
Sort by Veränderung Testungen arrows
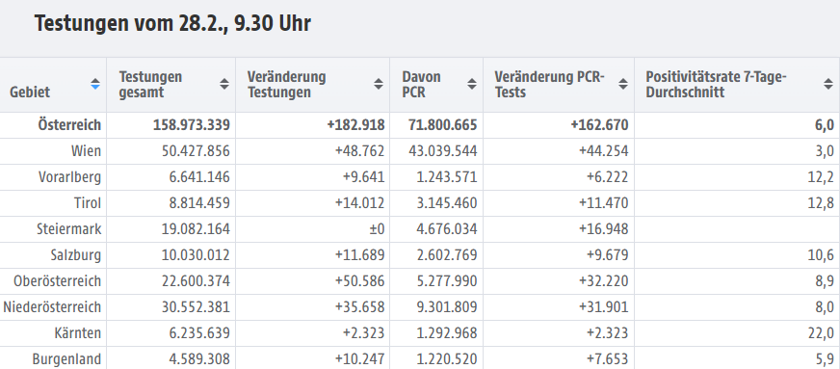pos(379,84)
